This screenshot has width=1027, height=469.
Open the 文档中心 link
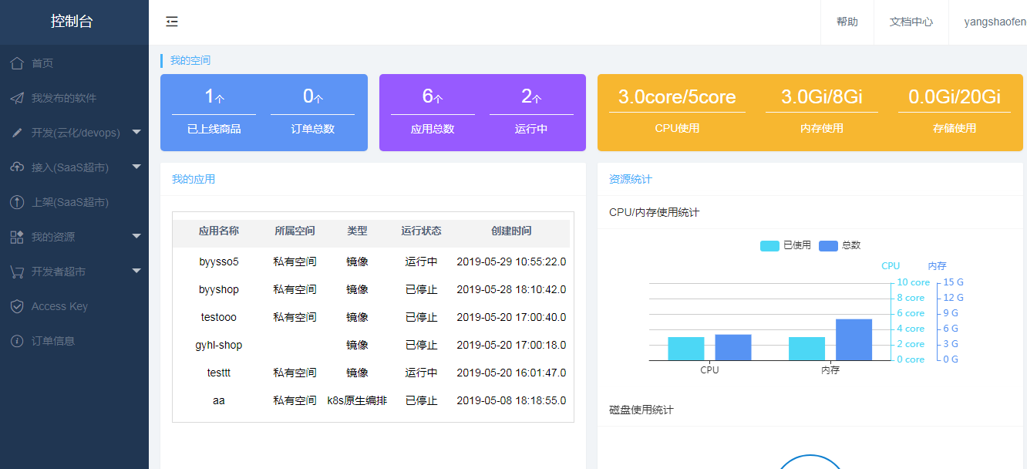click(x=911, y=22)
